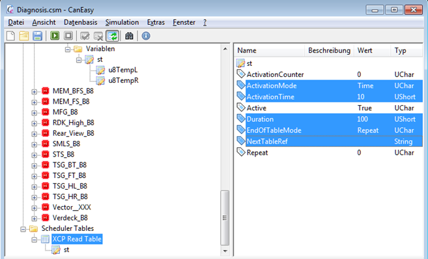Click the red ECU icon of SMLS_B8
The height and width of the screenshot is (259, 428).
tap(46, 144)
